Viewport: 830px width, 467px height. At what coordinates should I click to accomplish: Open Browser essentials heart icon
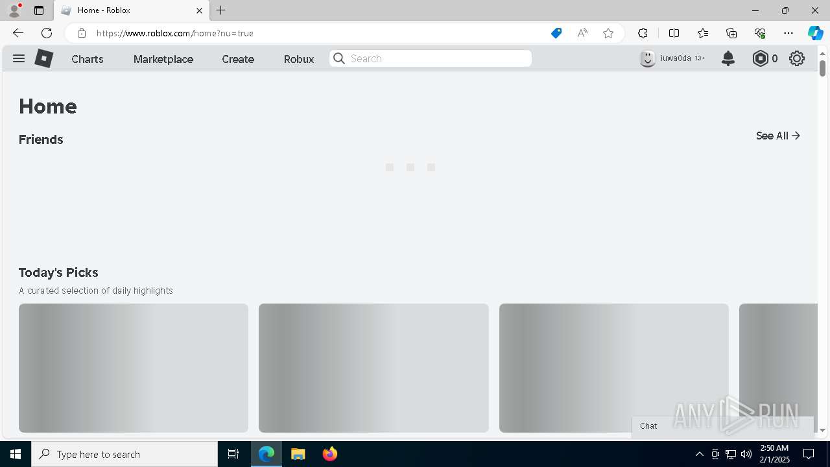(x=760, y=33)
